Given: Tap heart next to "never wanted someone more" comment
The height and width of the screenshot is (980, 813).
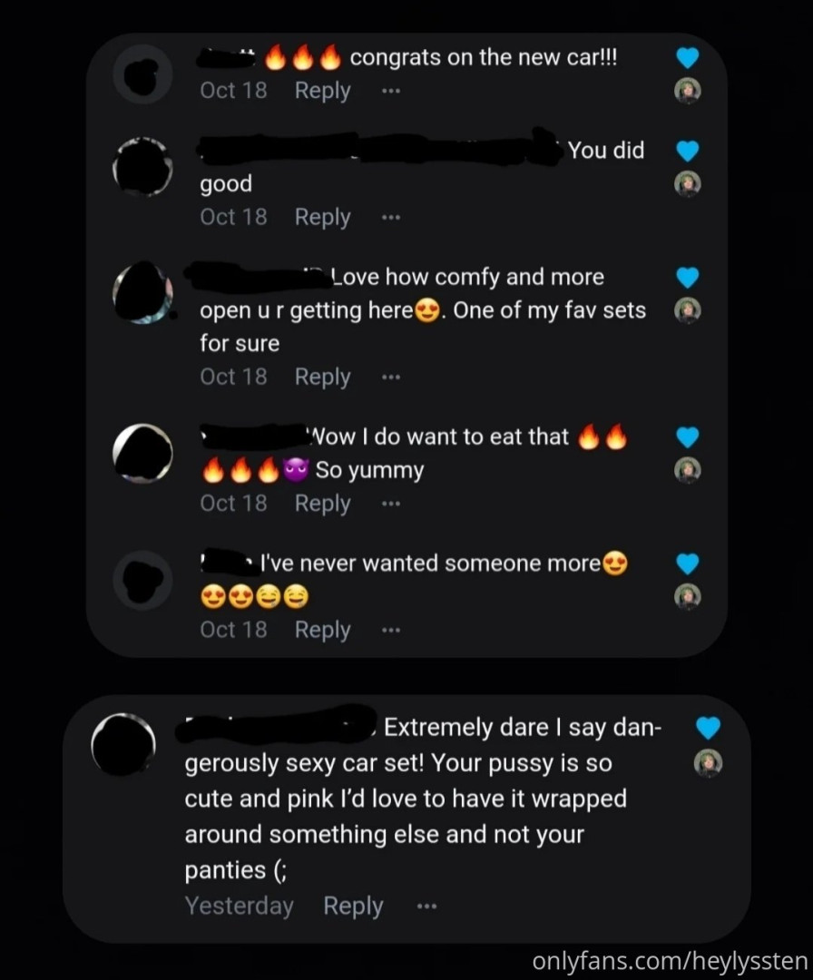Looking at the screenshot, I should [688, 563].
